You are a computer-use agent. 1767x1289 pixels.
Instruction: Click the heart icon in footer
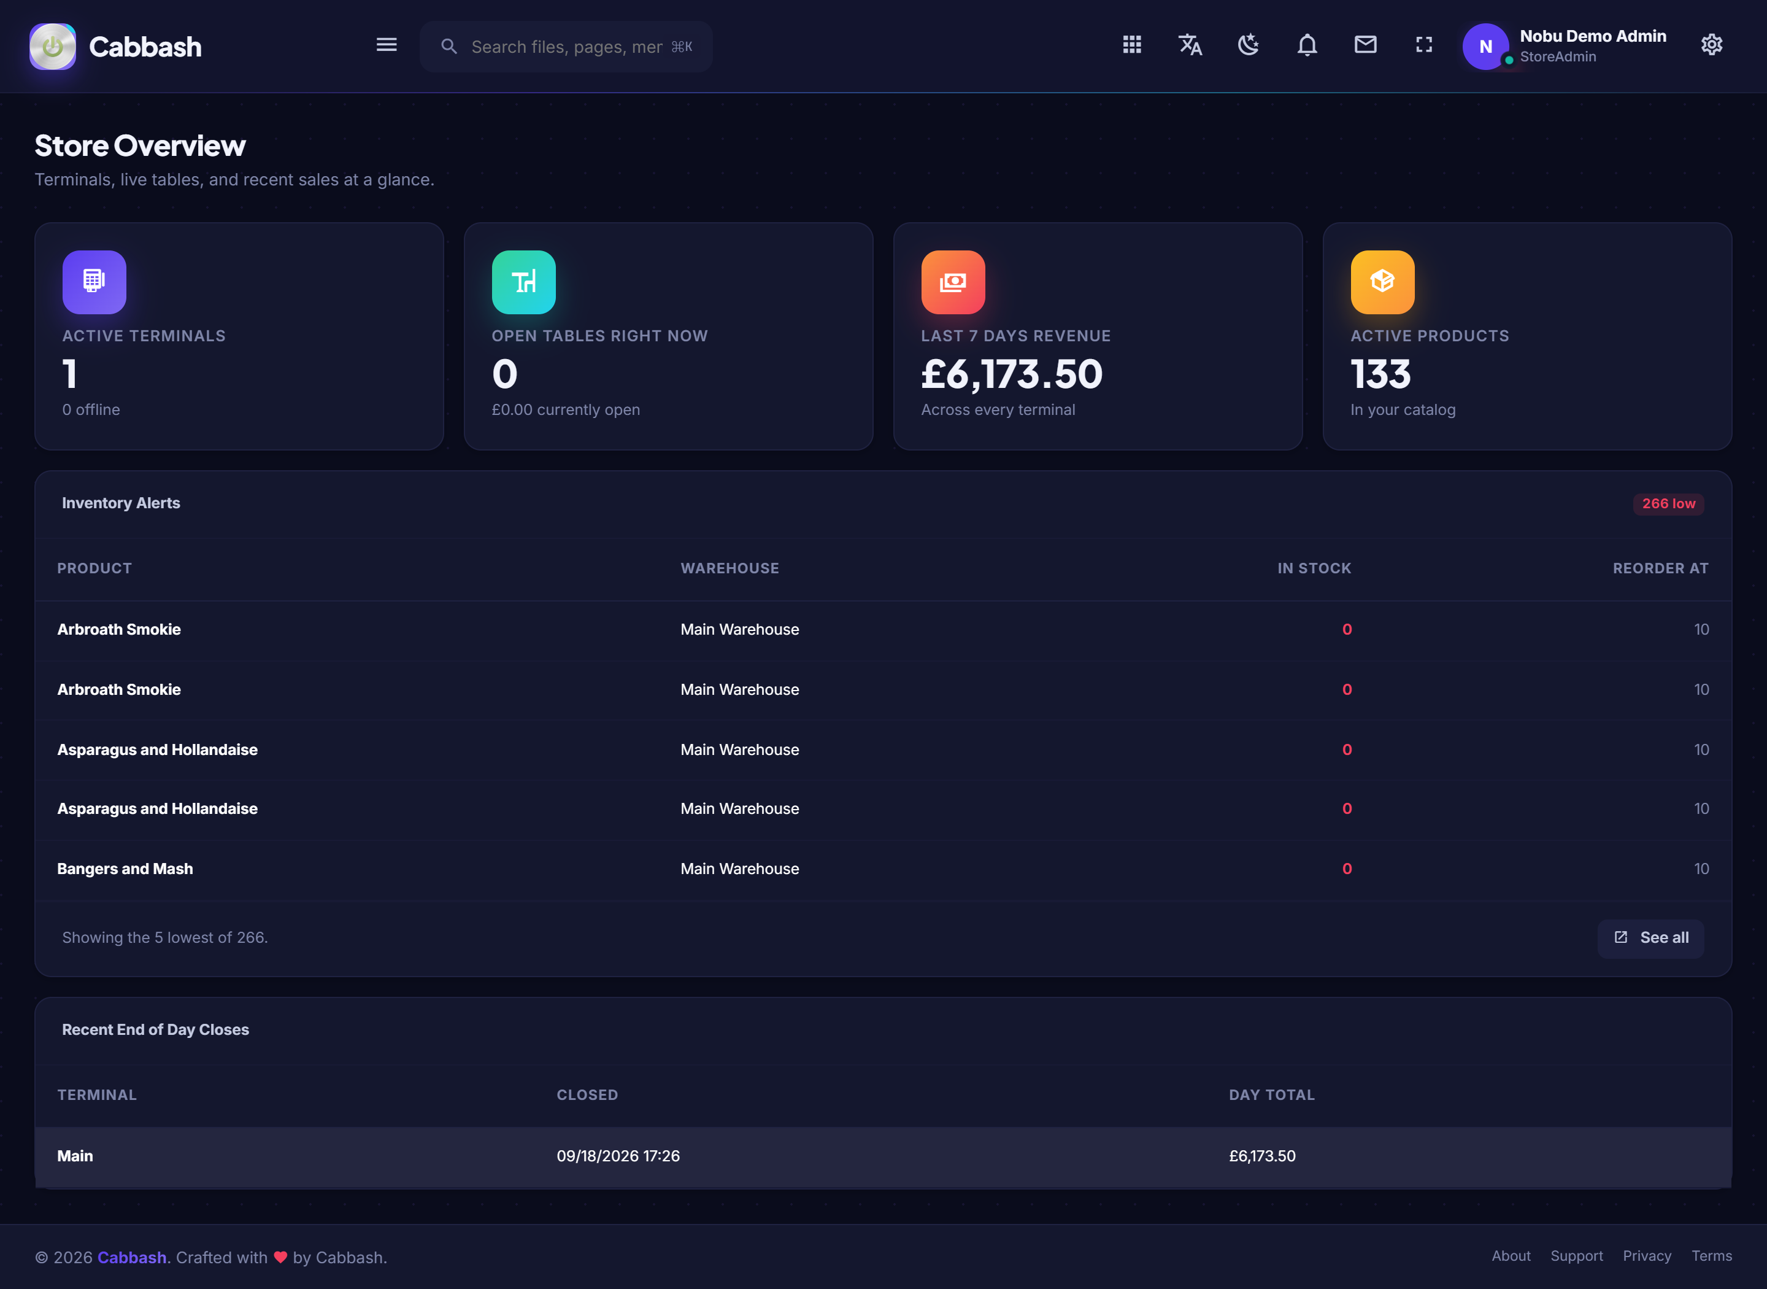pos(281,1257)
